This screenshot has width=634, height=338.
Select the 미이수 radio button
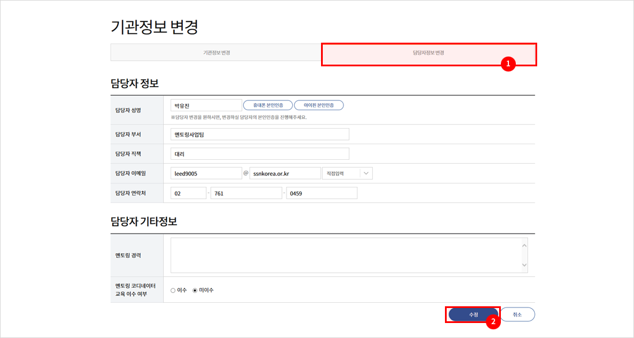(195, 290)
